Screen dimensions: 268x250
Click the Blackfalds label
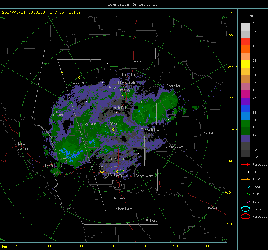tap(127, 82)
